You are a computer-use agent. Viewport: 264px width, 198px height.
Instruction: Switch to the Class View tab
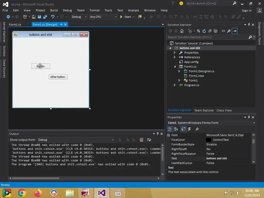pyautogui.click(x=224, y=110)
